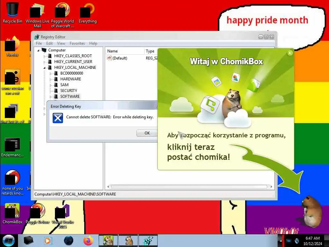The image size is (329, 247).
Task: Select the 'that but its c#' desktop icon
Action: pos(13,114)
